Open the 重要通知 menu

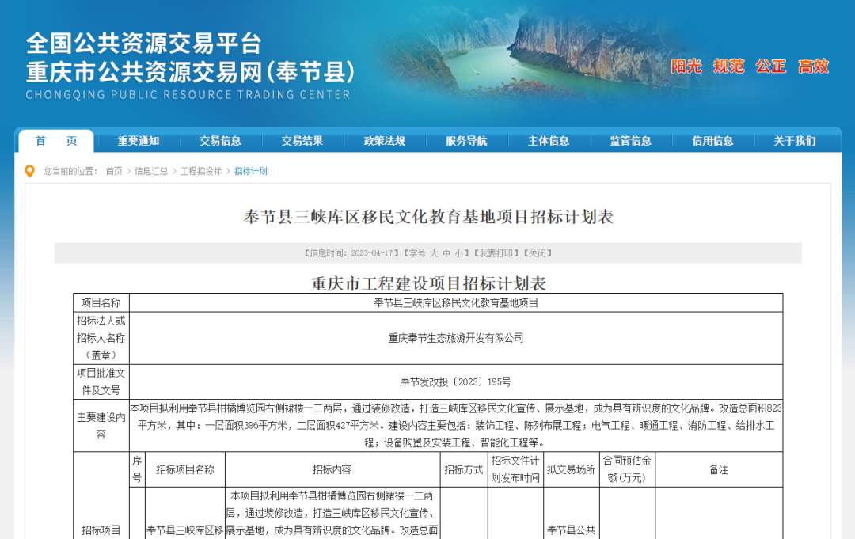point(139,141)
